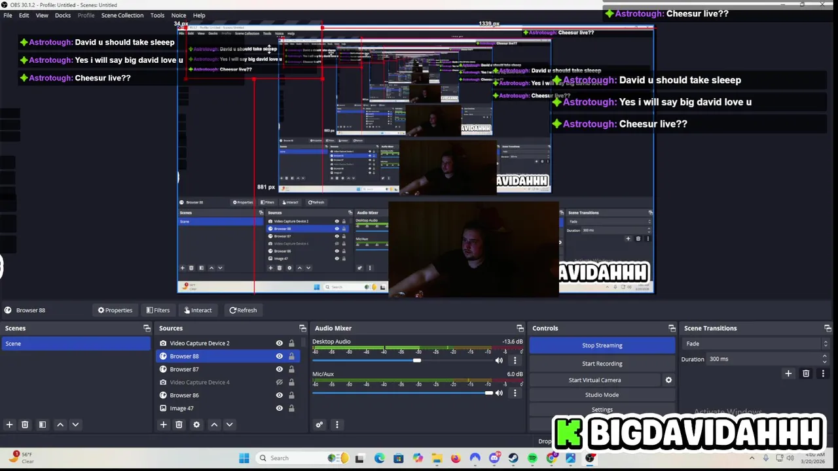Screen dimensions: 838x471
Task: Open the View menu
Action: pyautogui.click(x=42, y=15)
